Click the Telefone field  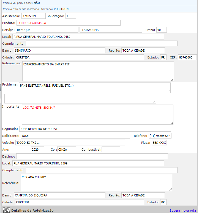160,136
